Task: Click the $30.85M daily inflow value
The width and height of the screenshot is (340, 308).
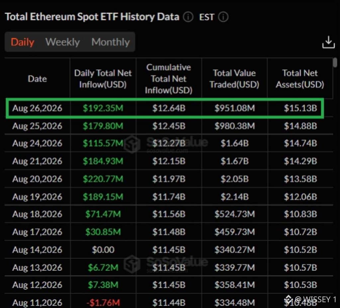Action: pyautogui.click(x=103, y=232)
